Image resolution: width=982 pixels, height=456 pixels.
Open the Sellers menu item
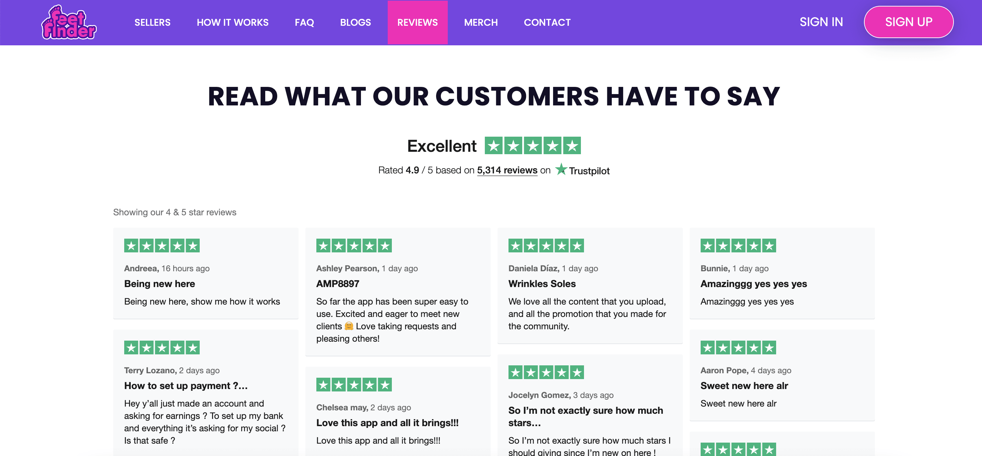coord(152,23)
